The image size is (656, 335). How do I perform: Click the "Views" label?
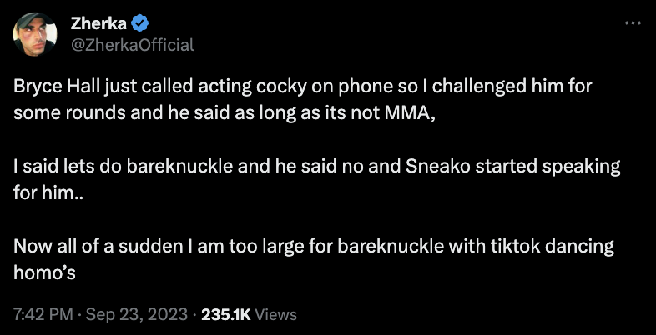[275, 315]
